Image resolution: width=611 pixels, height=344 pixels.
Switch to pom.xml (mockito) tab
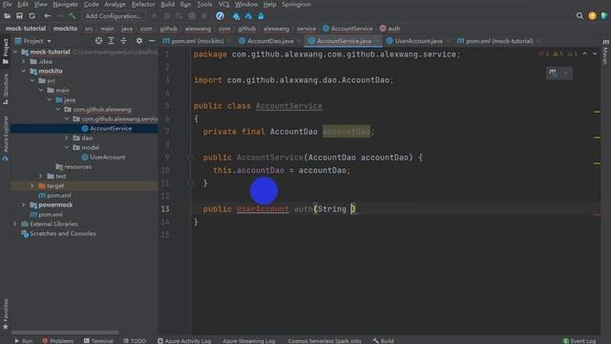[198, 41]
